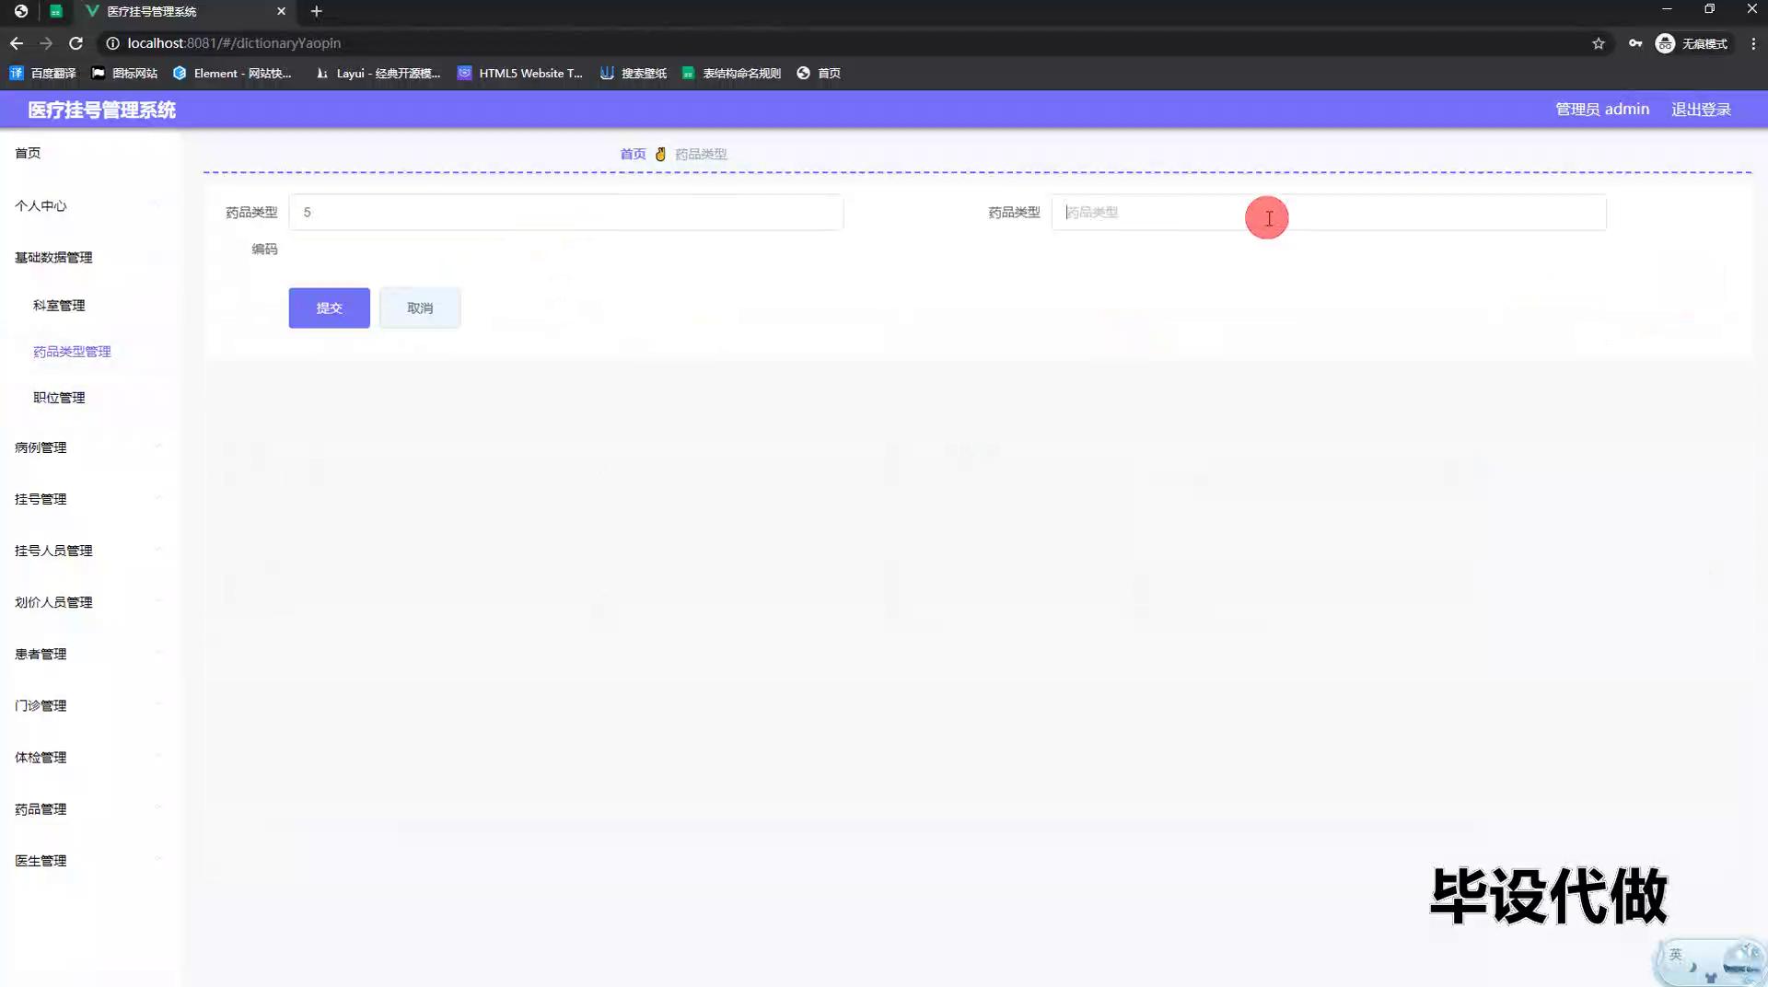
Task: Click the 首页 breadcrumb link
Action: point(633,154)
